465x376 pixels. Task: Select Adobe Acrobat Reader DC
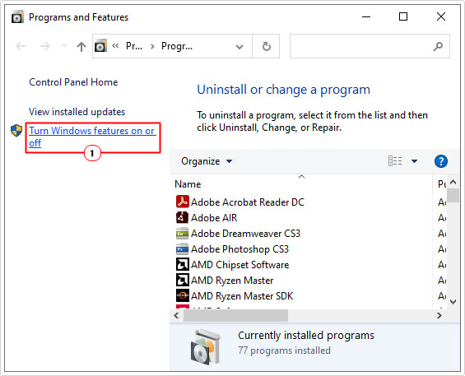[x=248, y=202]
